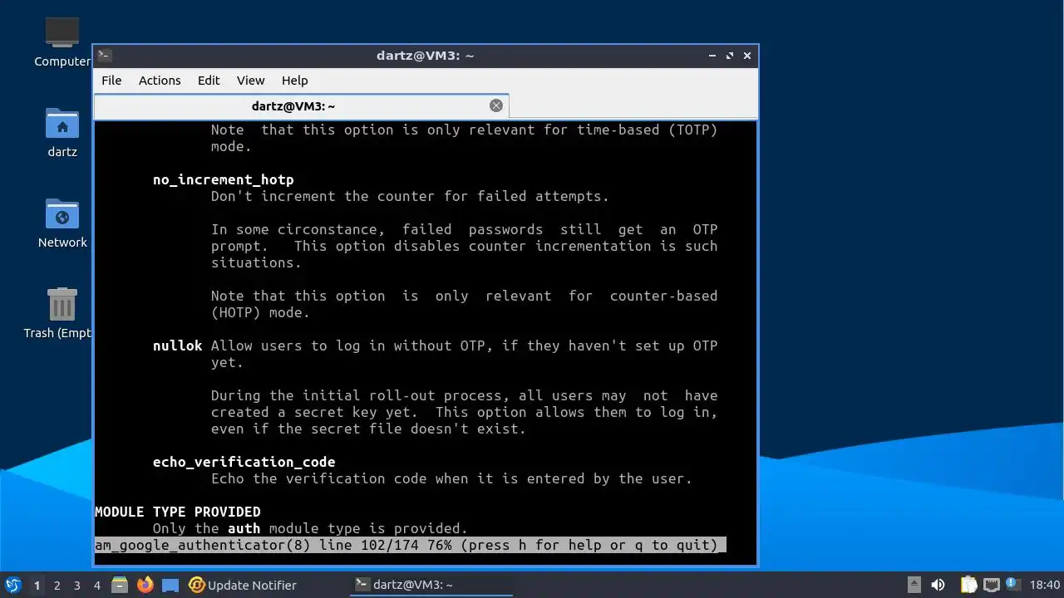Open the update notification tray icon

tap(1012, 585)
